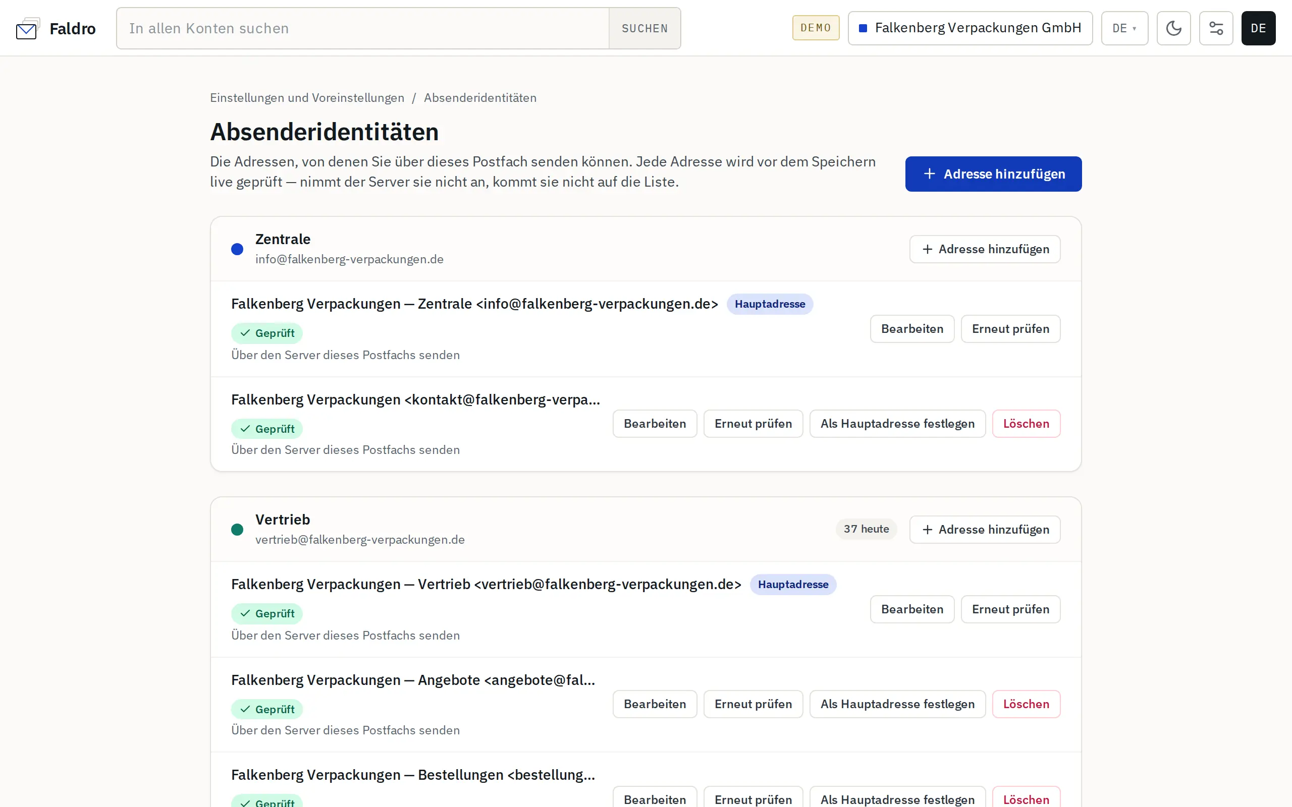Set Angebote identity as Hauptadresse
The width and height of the screenshot is (1292, 807).
[x=897, y=704]
